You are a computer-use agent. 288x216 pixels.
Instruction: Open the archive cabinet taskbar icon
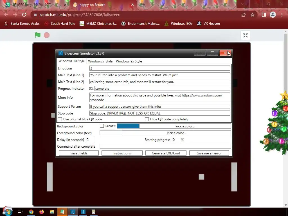[x=93, y=212]
